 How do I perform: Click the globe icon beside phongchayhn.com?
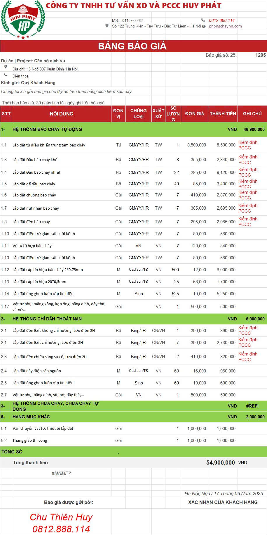tap(204, 26)
